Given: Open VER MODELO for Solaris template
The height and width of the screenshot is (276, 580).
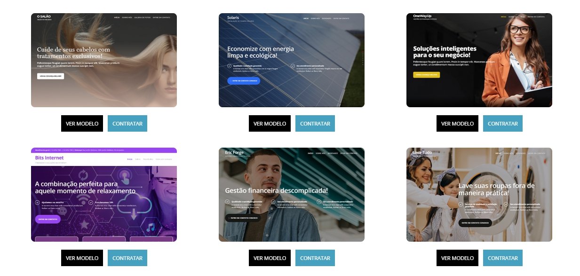Looking at the screenshot, I should pos(270,124).
